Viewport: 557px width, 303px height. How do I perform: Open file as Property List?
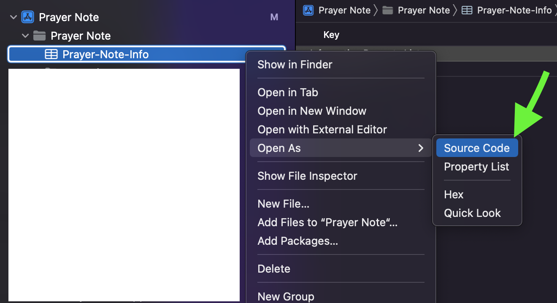point(477,167)
